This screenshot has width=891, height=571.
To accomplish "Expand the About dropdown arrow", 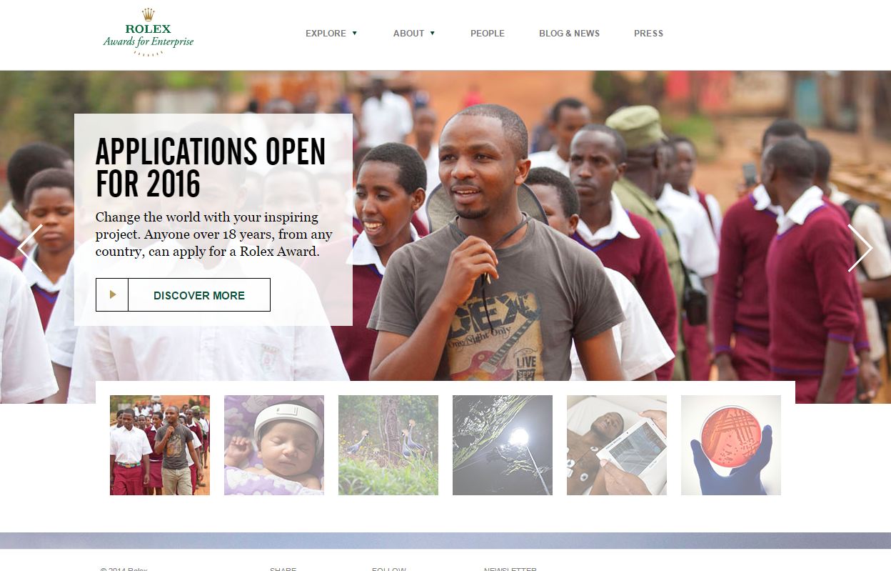I will [x=432, y=34].
